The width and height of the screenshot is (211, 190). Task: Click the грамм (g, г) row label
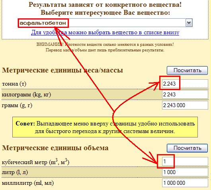pos(17,106)
